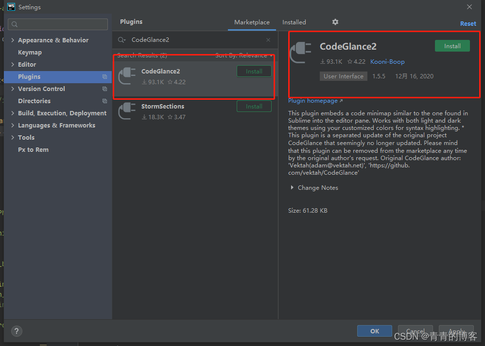485x346 pixels.
Task: Click the plugin search field with CodeGlance2
Action: [195, 40]
